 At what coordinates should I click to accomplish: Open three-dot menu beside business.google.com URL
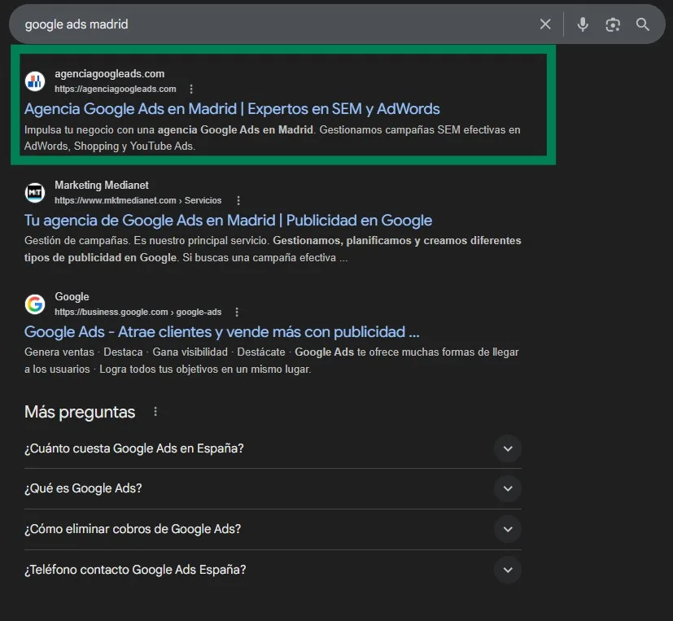237,312
